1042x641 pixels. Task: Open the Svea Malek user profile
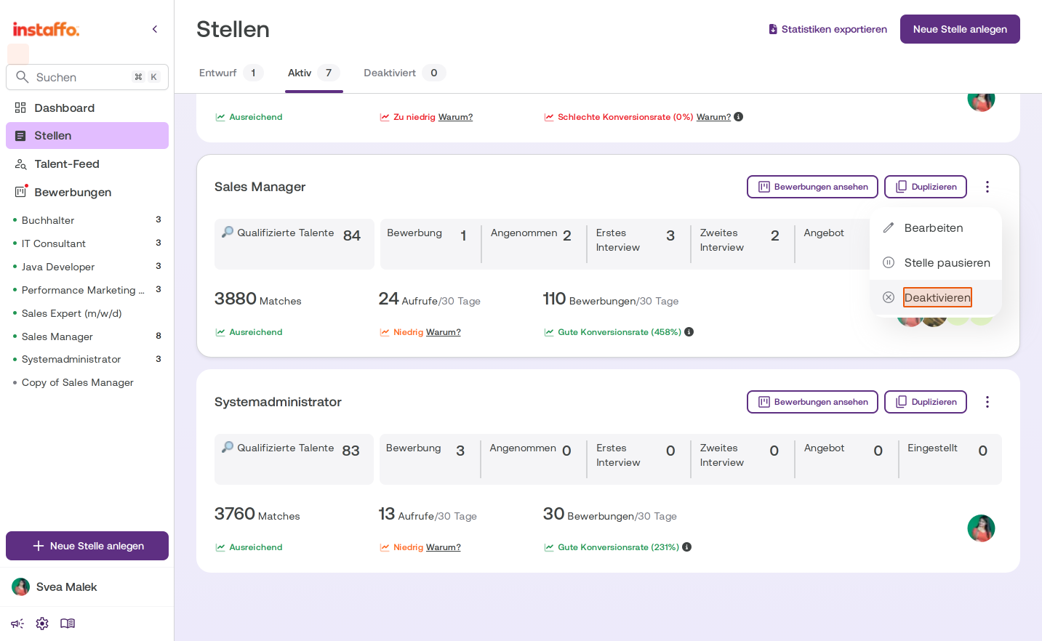click(x=55, y=586)
